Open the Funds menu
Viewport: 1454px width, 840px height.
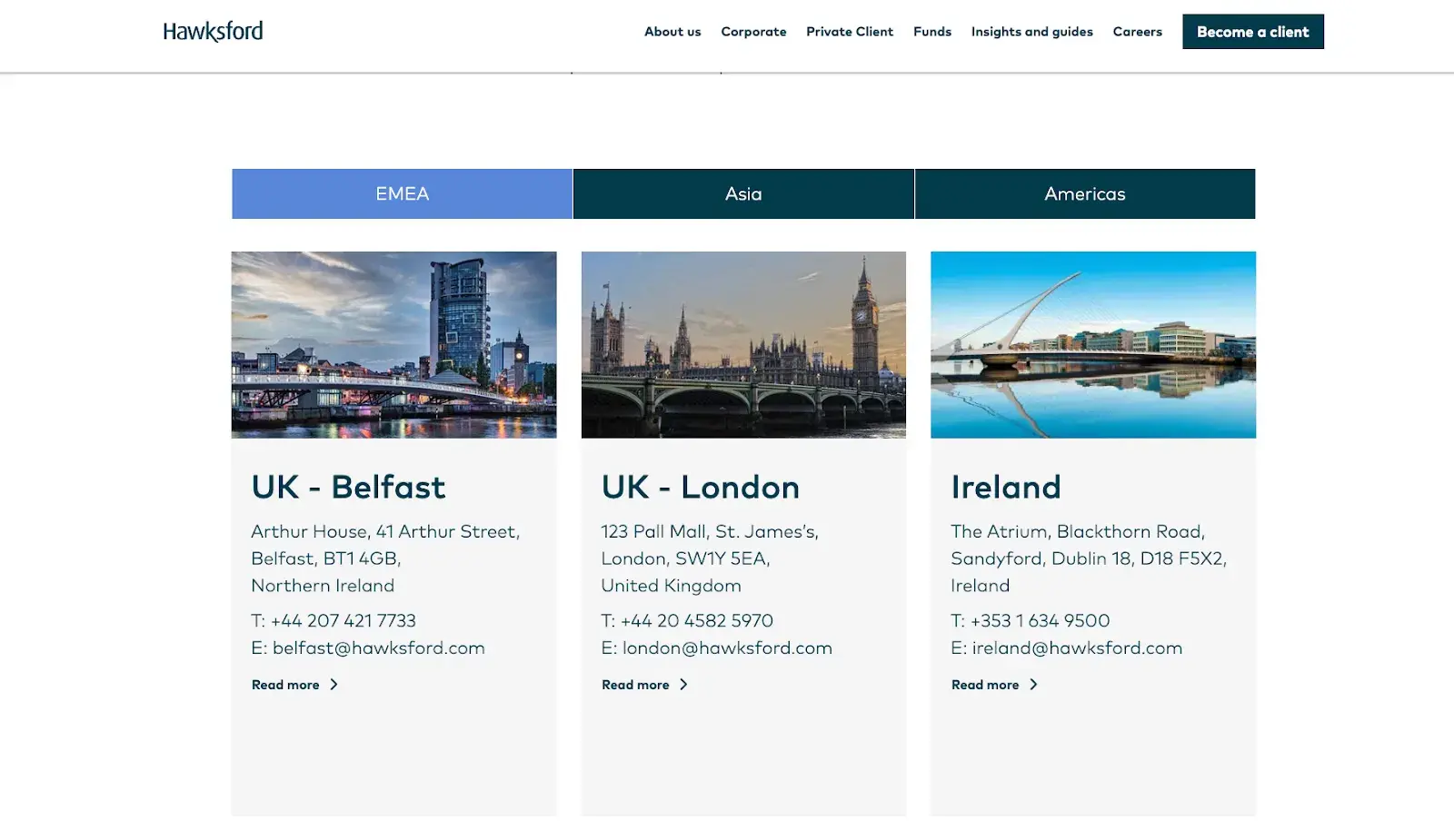(931, 32)
